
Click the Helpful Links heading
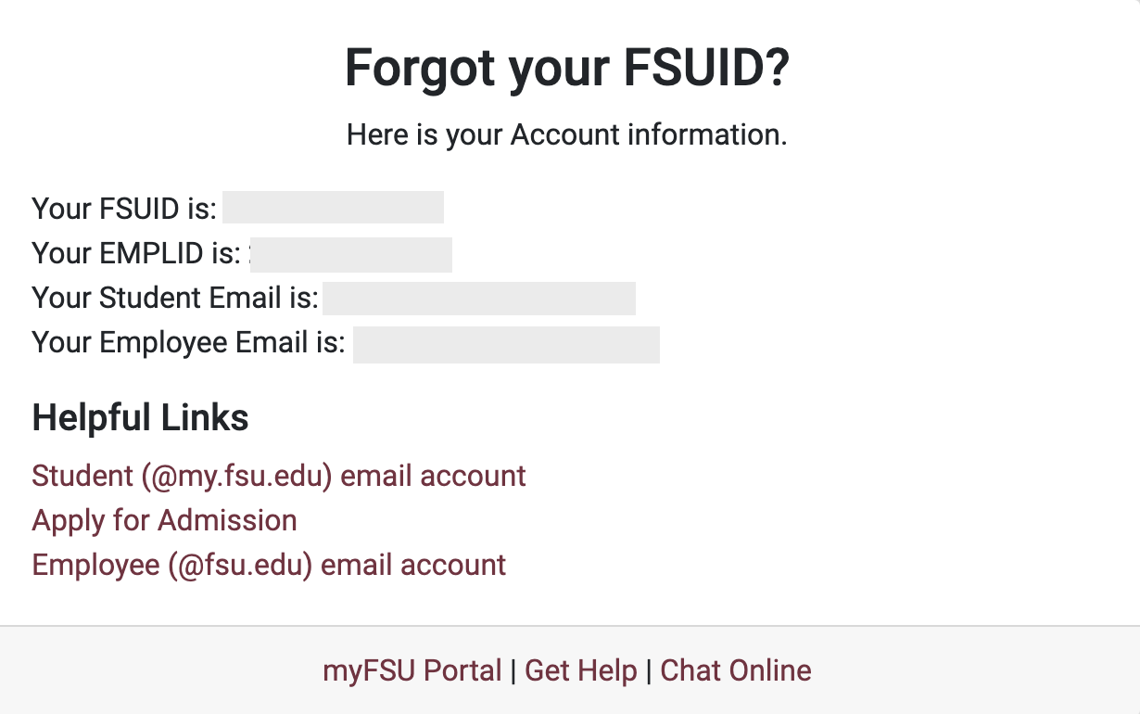(x=140, y=417)
